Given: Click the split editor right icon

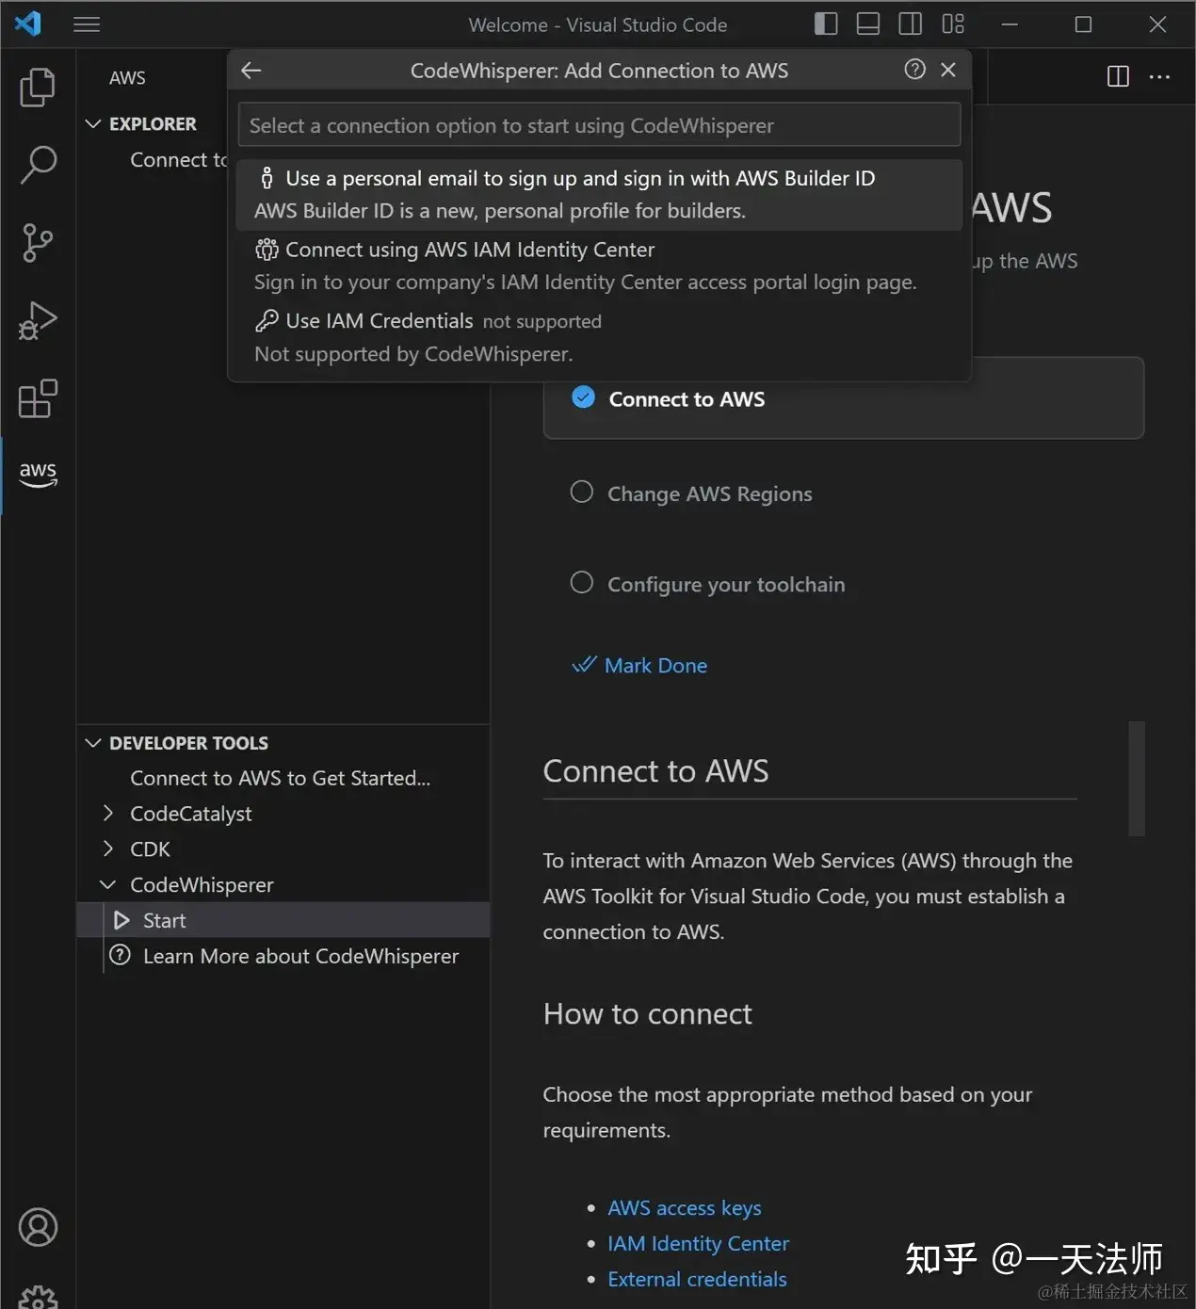Looking at the screenshot, I should click(x=1118, y=76).
